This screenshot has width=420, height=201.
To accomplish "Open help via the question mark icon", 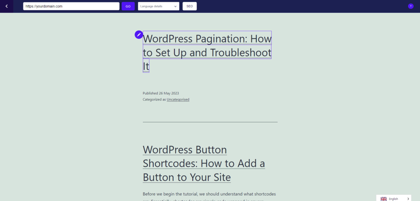I will pos(411,6).
